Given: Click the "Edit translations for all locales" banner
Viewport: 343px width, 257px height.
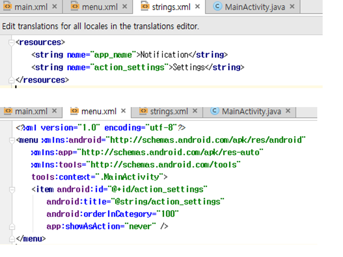Looking at the screenshot, I should (x=100, y=26).
